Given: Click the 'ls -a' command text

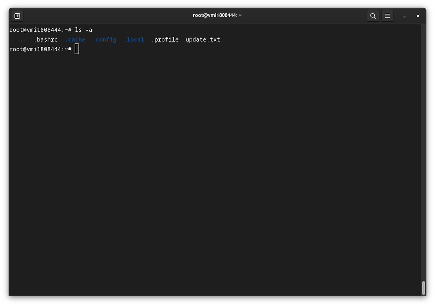Looking at the screenshot, I should [x=84, y=30].
